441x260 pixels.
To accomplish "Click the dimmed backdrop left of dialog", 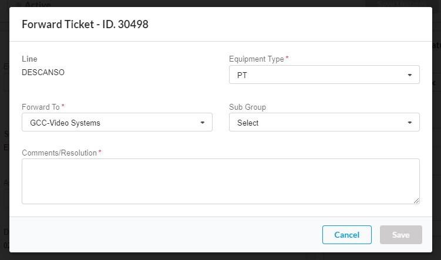I will [4, 147].
